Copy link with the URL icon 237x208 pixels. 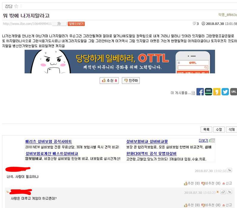pos(233,92)
